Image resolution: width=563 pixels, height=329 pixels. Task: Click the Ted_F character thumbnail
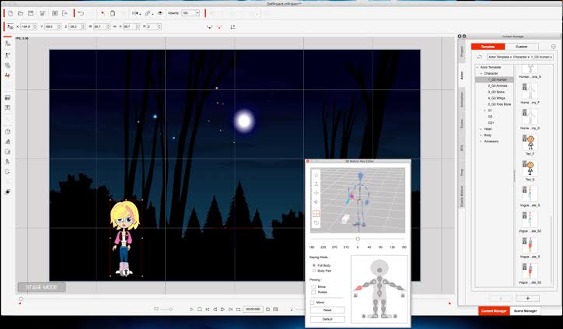coord(530,143)
